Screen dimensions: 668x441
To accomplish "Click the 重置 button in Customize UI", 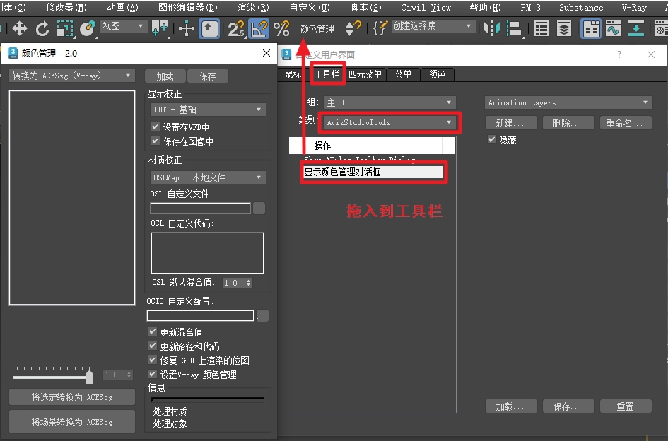I will point(626,406).
